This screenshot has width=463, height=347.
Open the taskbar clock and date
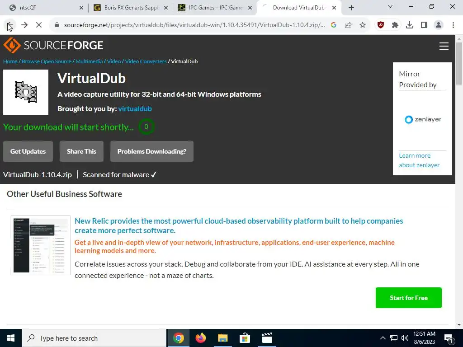(424, 338)
